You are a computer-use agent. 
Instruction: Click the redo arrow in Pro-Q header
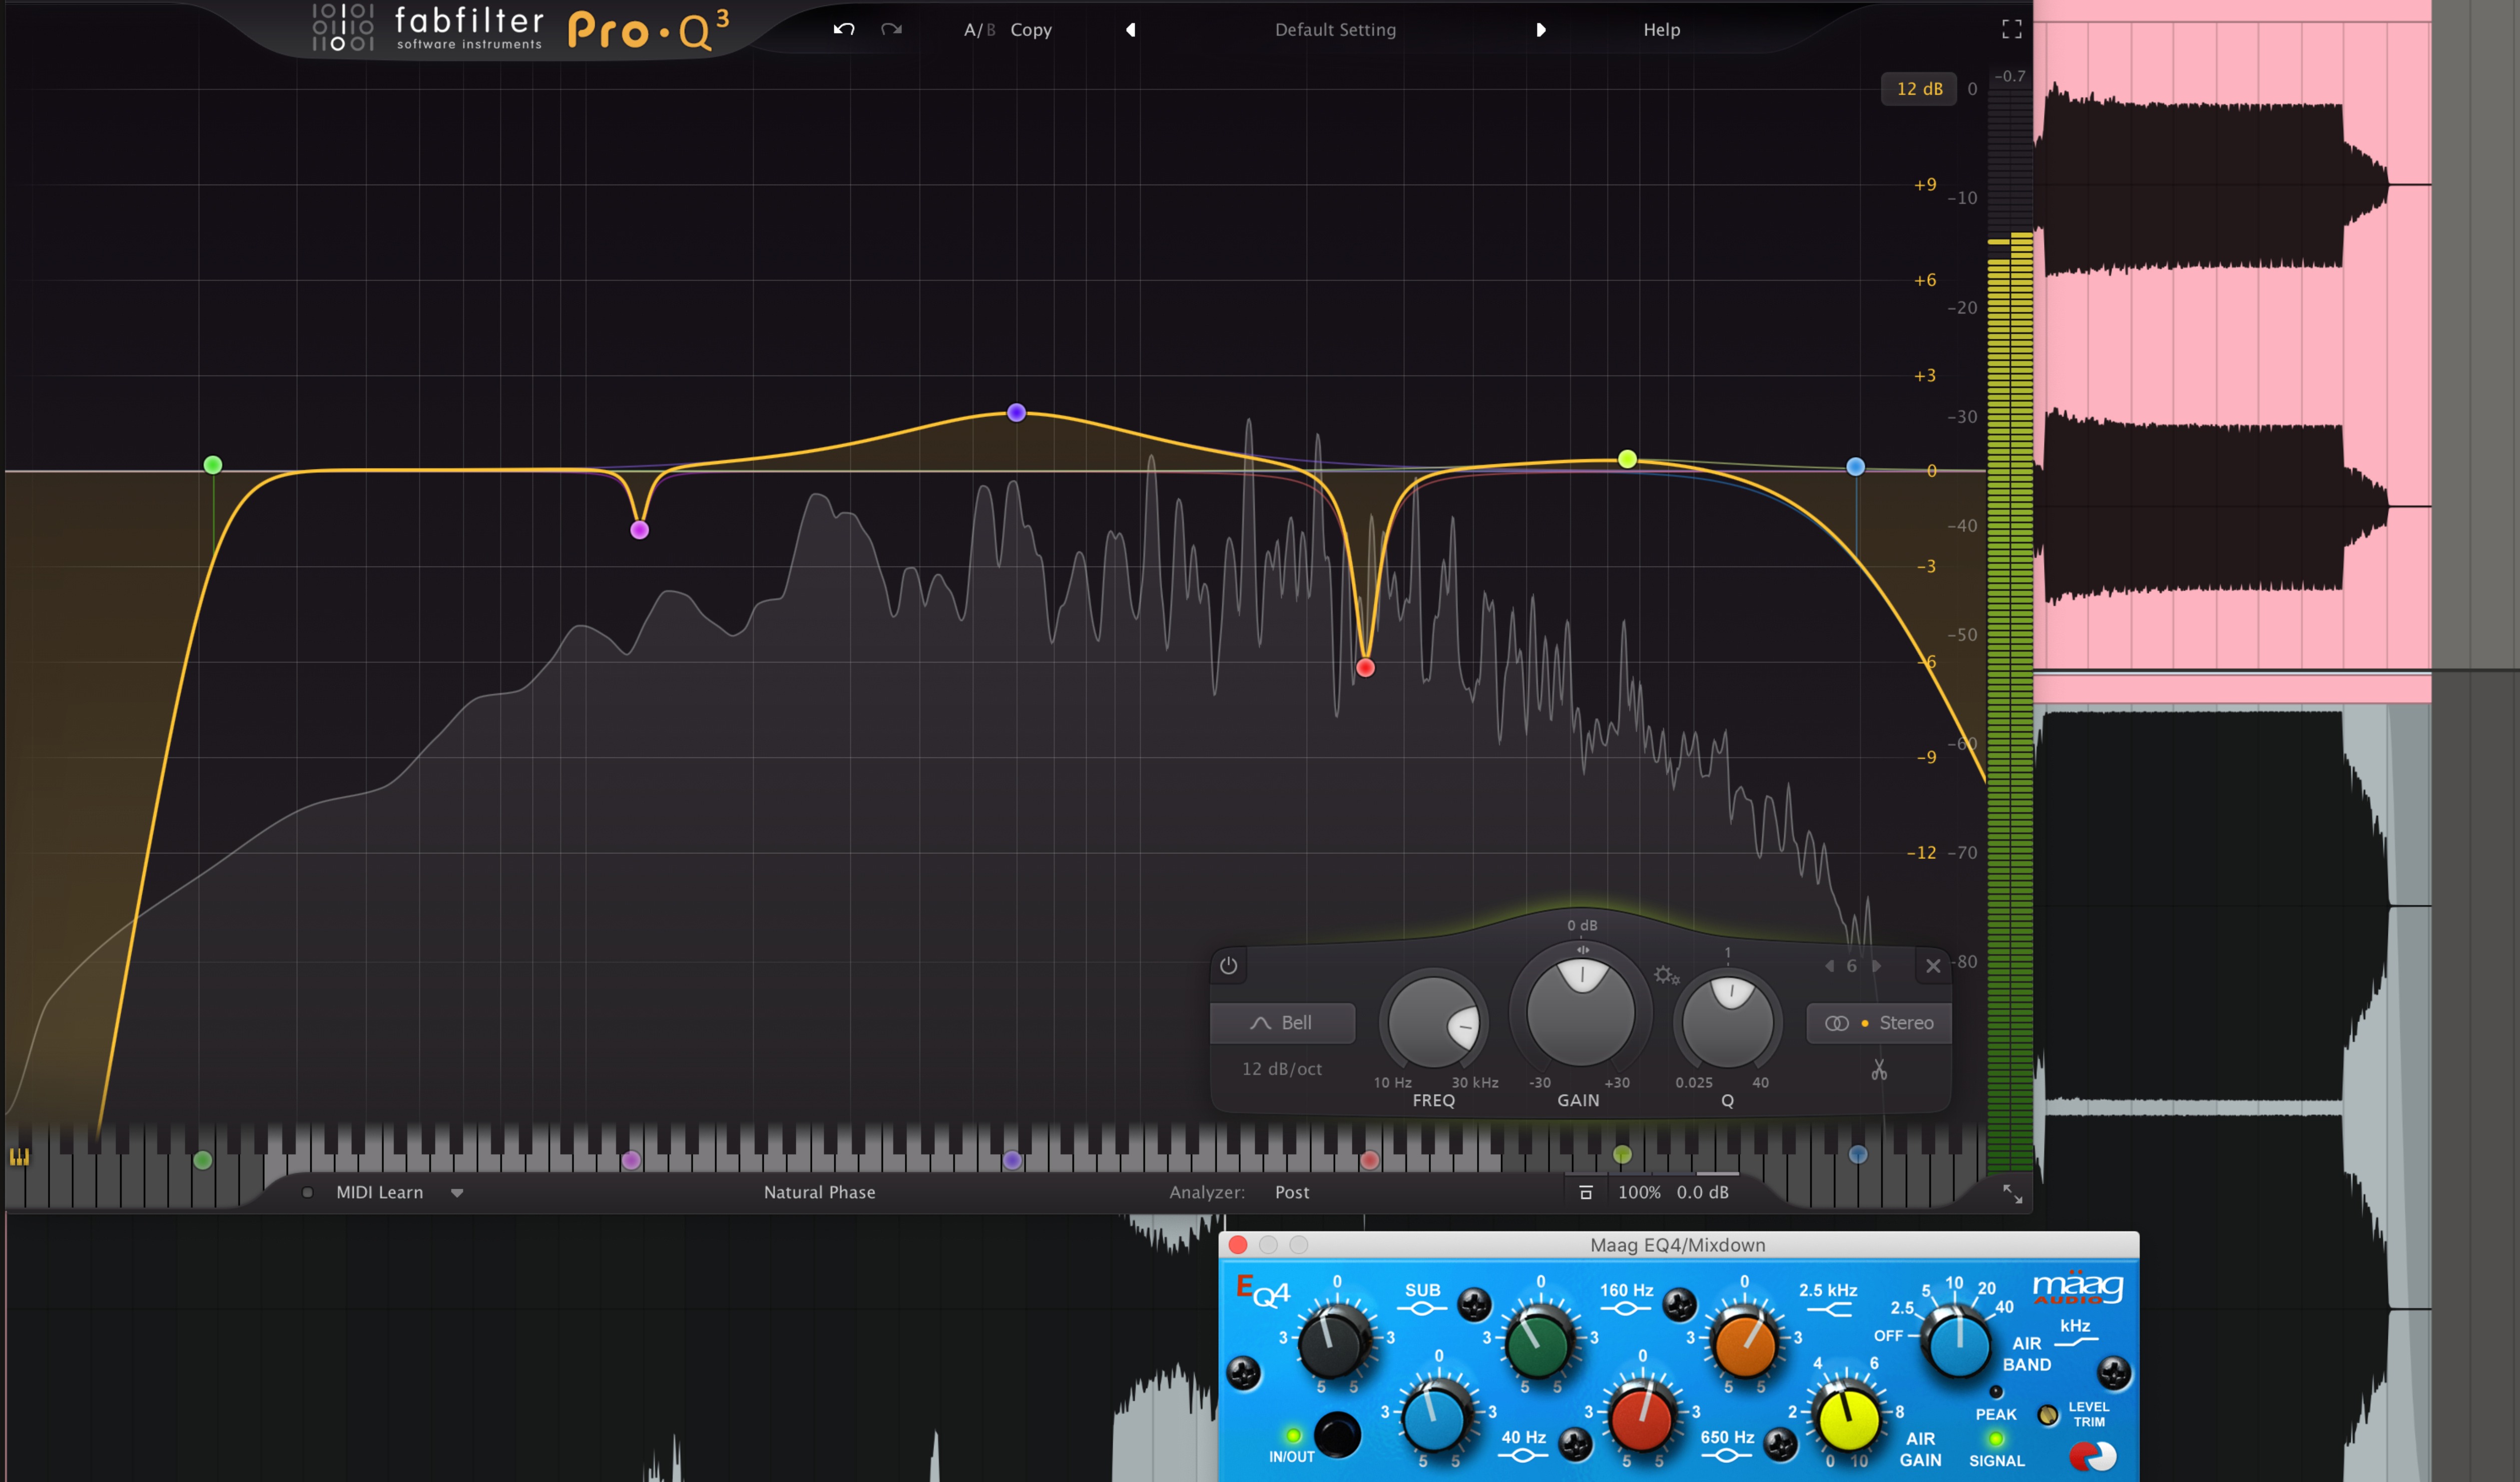pos(891,29)
